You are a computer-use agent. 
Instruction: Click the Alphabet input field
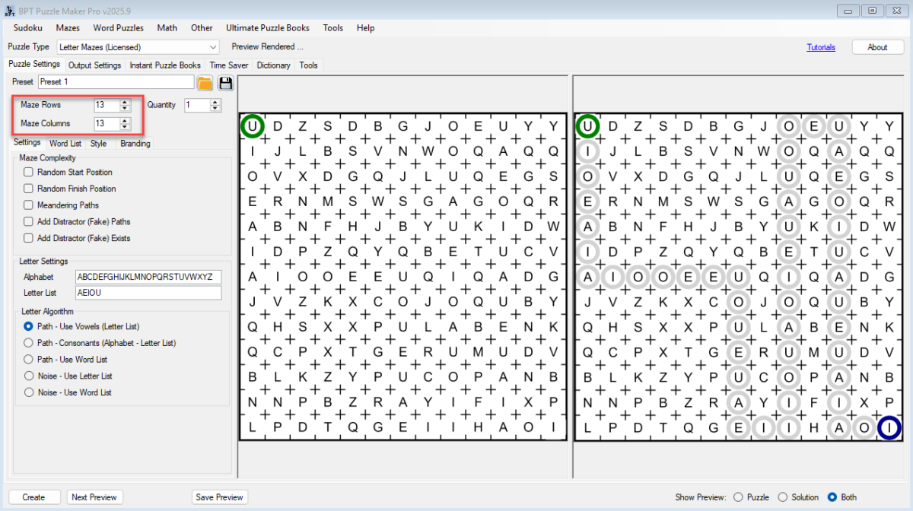click(x=148, y=277)
